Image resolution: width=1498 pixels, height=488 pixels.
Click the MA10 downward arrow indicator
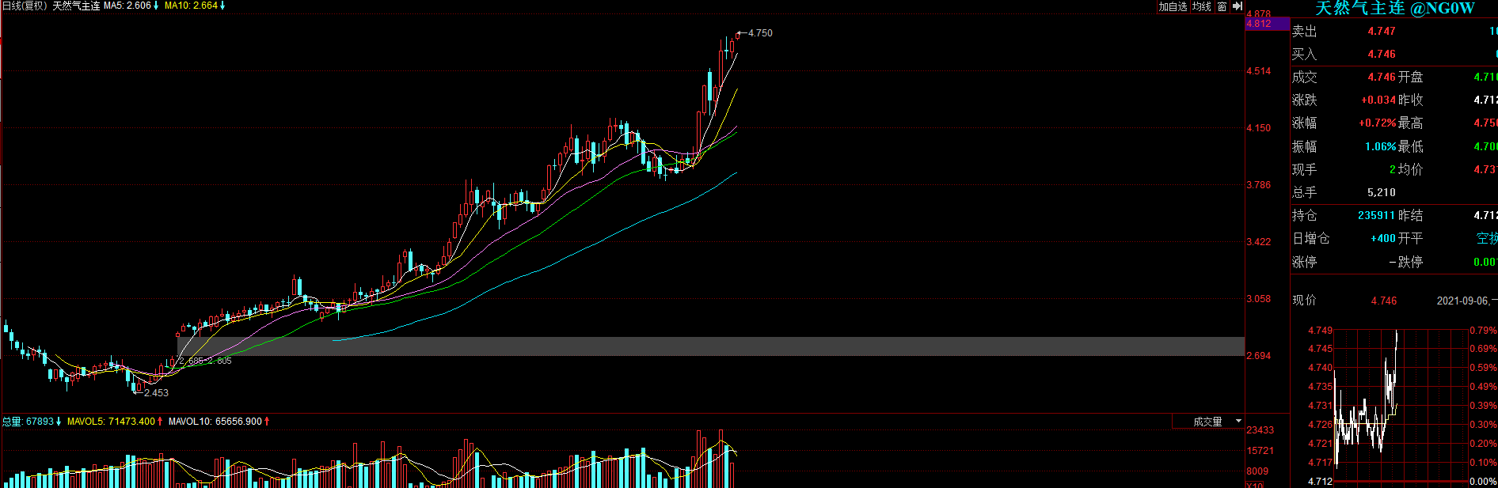tap(222, 6)
